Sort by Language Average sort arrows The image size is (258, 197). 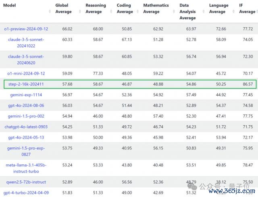[233, 12]
